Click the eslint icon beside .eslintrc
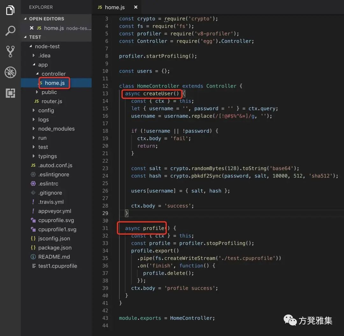Viewport: 344px width, 336px height. (x=33, y=184)
